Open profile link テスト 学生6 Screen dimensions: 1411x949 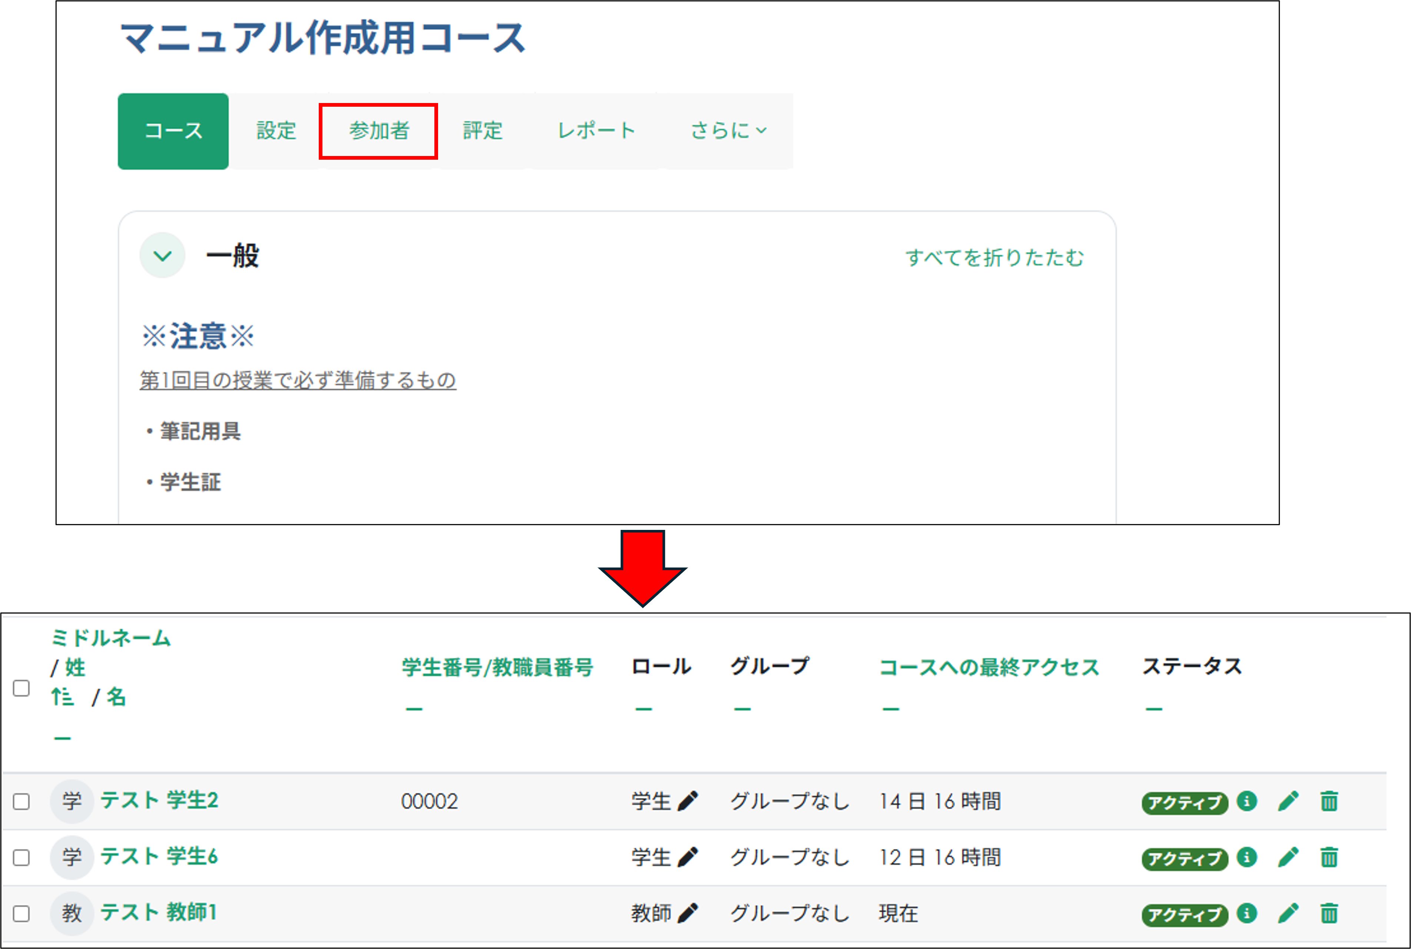[159, 856]
